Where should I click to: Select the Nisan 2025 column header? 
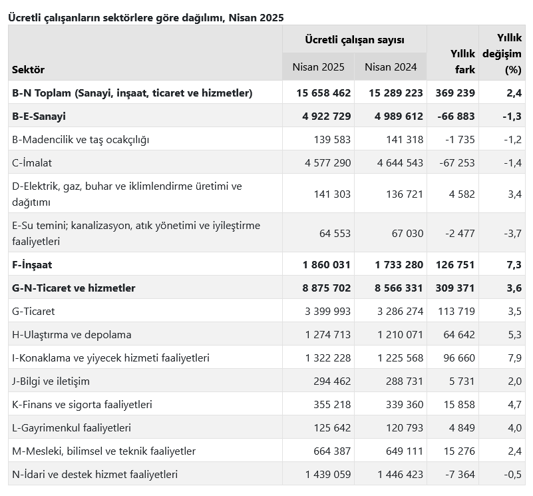(318, 67)
